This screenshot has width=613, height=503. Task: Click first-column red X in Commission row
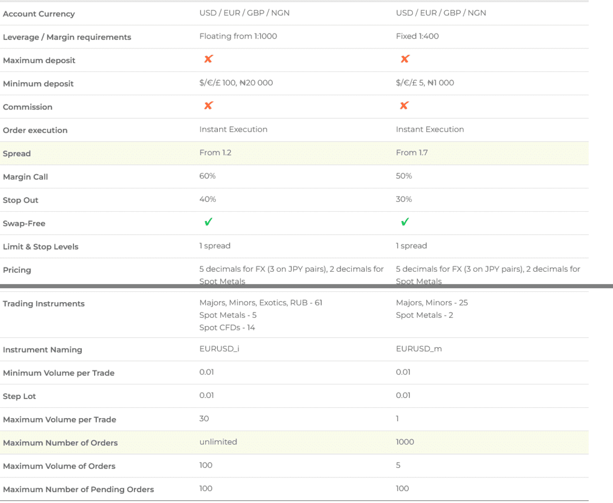coord(208,106)
